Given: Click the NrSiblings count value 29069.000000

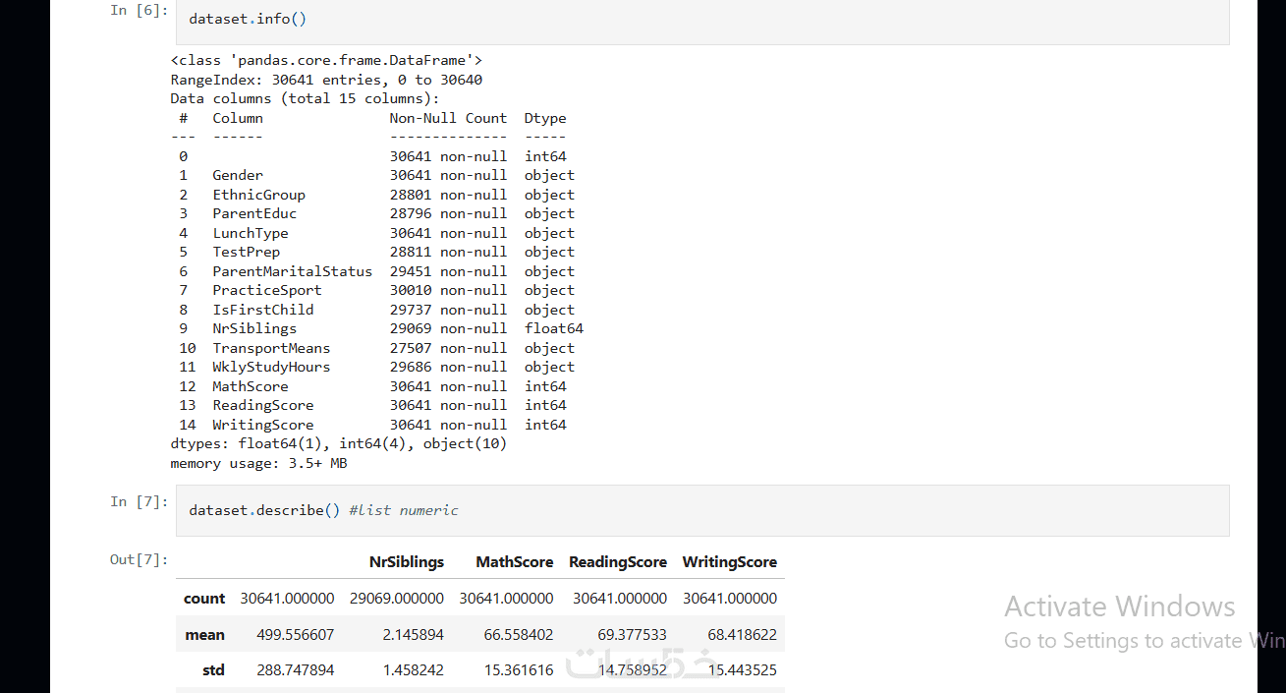Looking at the screenshot, I should point(398,598).
